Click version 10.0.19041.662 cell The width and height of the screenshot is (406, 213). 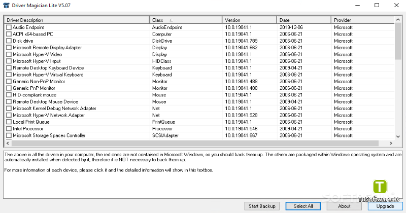tap(242, 47)
